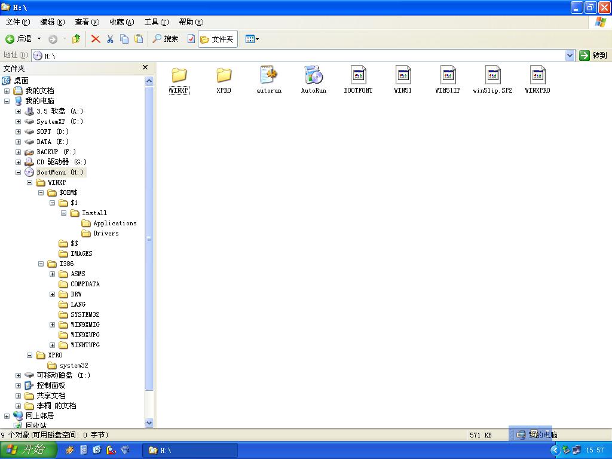Select the XPRO folder icon in file view
Screen dimensions: 612x459
pos(224,81)
